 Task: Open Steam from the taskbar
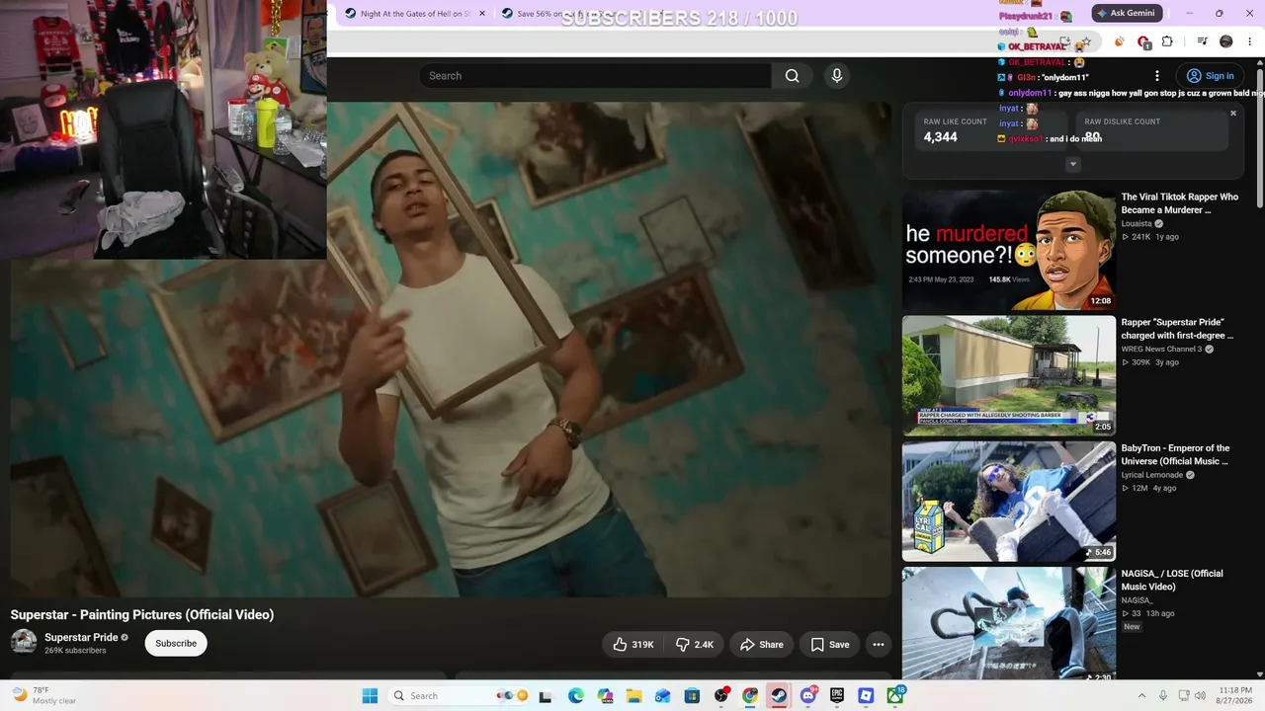tap(779, 696)
